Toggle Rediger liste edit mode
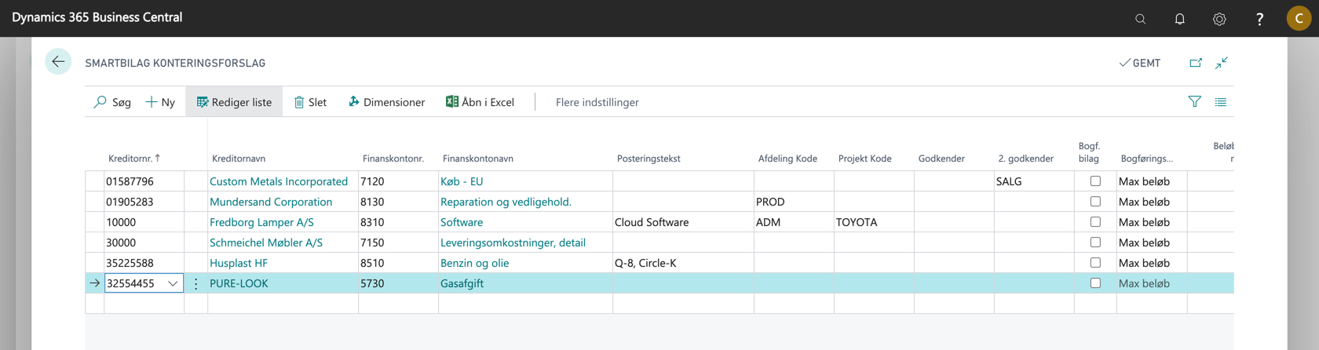This screenshot has height=350, width=1319. [234, 102]
